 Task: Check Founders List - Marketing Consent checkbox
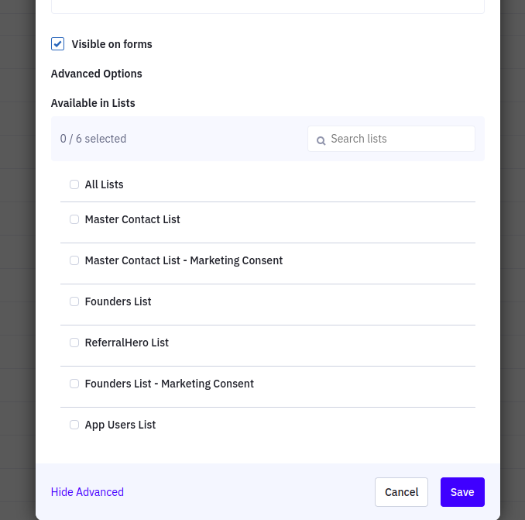click(x=74, y=384)
